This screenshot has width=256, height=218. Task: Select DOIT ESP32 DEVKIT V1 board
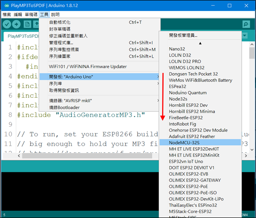click(x=200, y=168)
